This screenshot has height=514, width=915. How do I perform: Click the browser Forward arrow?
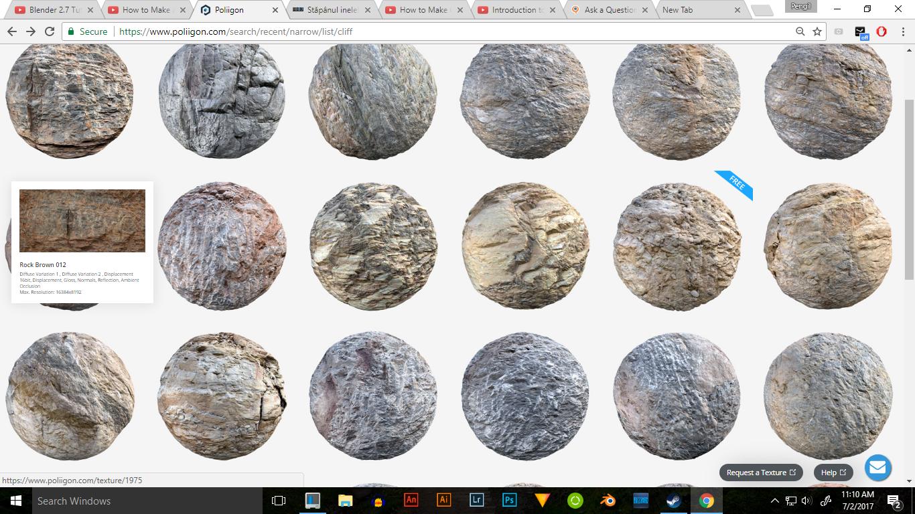31,31
